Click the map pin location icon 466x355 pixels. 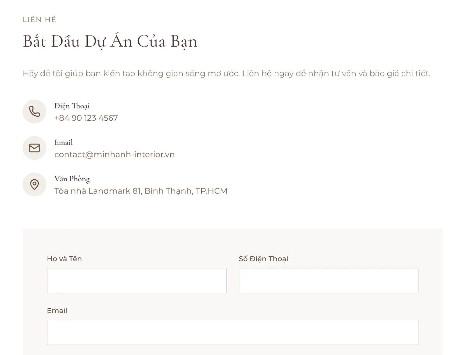[x=34, y=184]
